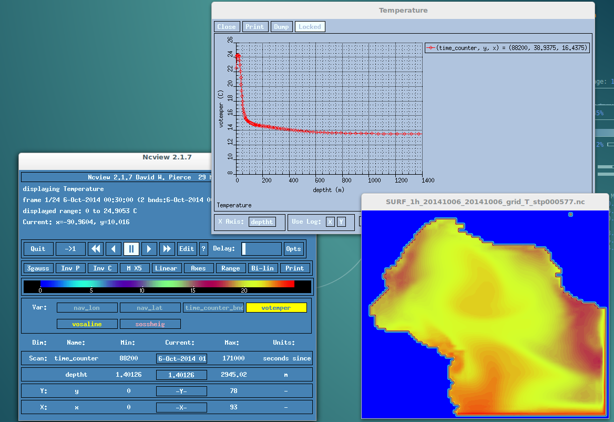Open the Opts options button
Screen dimensions: 614x422
pos(293,249)
